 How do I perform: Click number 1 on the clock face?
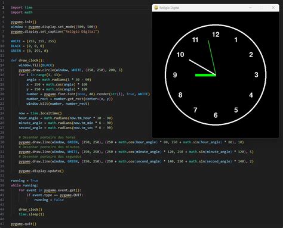(236, 40)
